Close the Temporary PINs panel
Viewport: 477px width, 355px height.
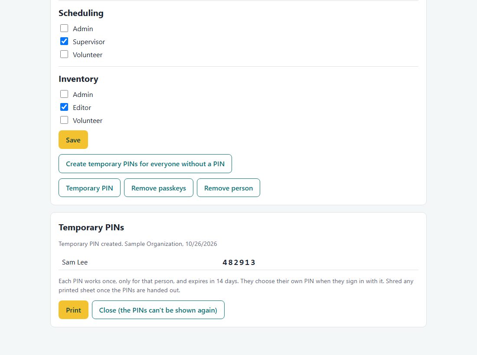[158, 310]
